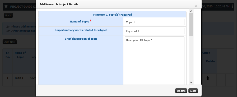Viewport: 237px width, 97px height.
Task: Go back using the Back button
Action: [8, 15]
